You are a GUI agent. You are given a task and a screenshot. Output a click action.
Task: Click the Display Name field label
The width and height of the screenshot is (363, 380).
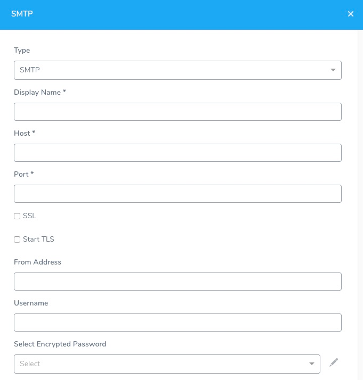[x=40, y=92]
